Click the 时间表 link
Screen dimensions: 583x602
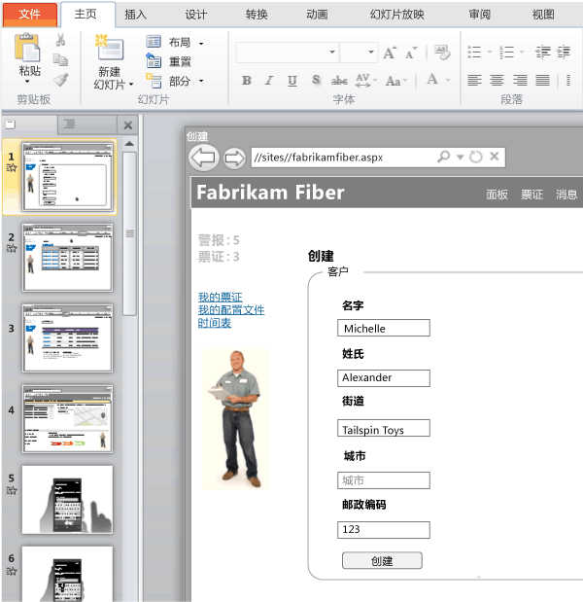215,323
